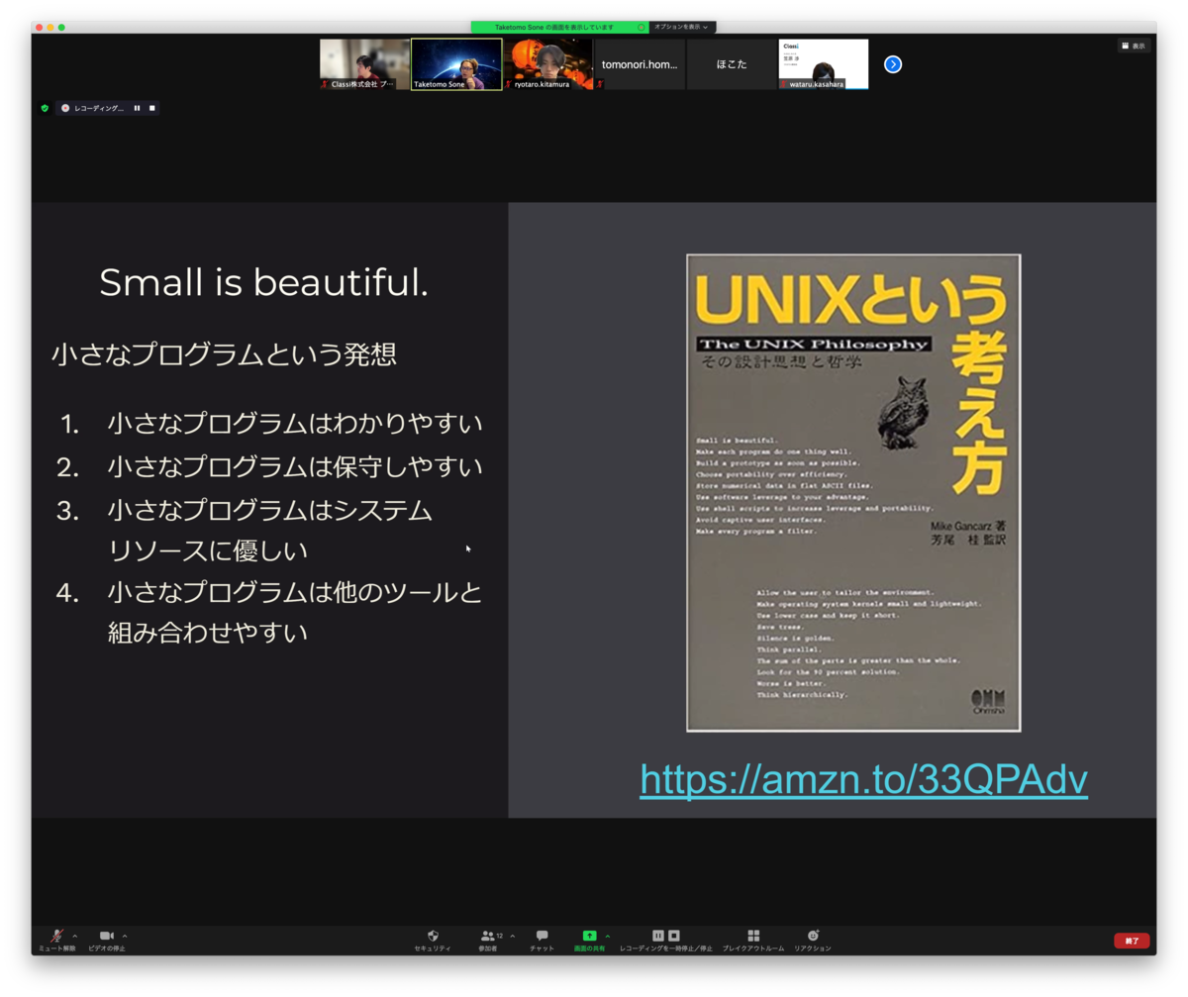This screenshot has width=1188, height=997.
Task: Select the ryotaro.kitamura video thumbnail
Action: tap(548, 64)
